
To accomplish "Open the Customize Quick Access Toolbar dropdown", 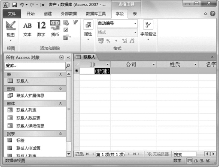I will point(43,5).
